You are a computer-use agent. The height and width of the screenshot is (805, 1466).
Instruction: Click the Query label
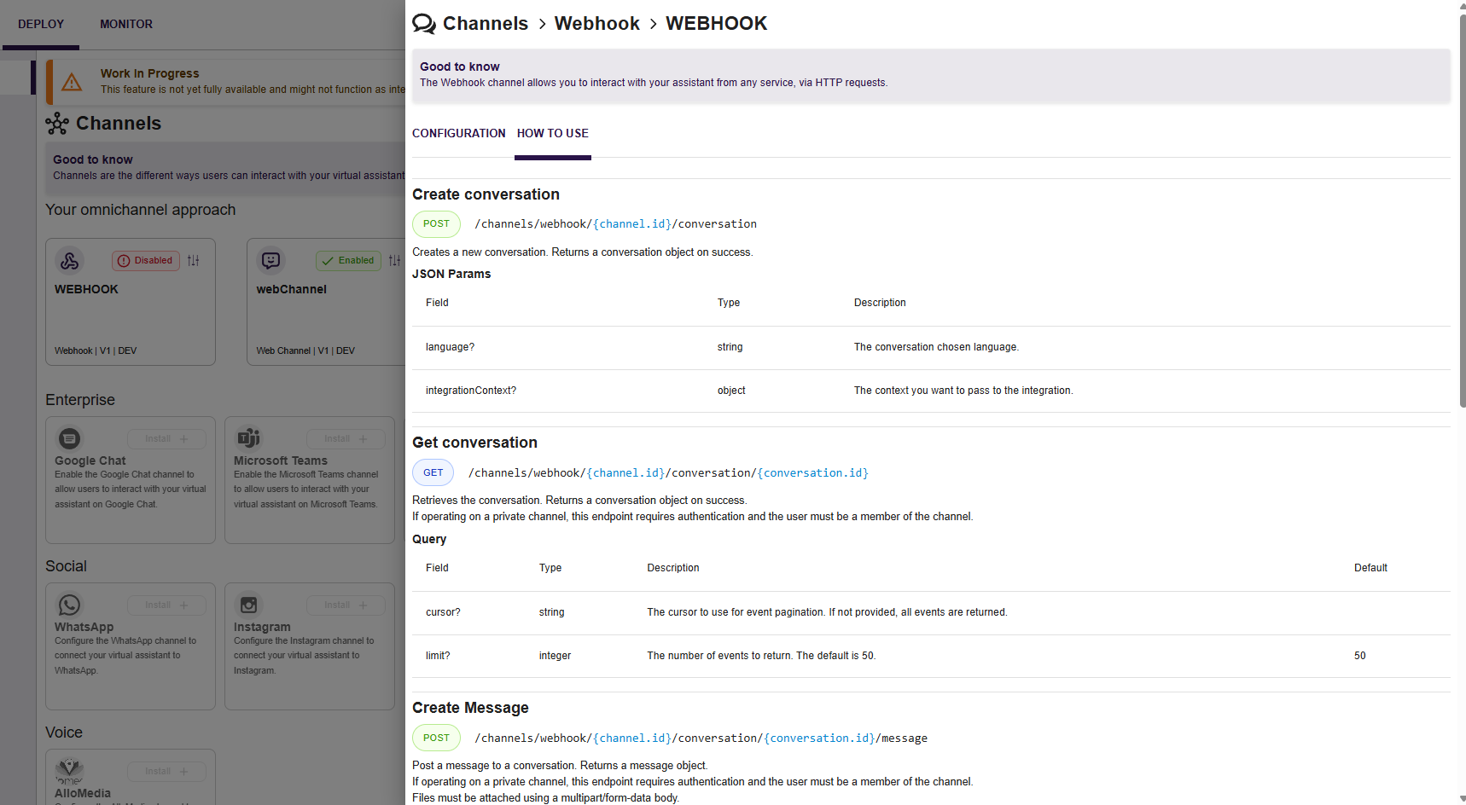point(429,540)
